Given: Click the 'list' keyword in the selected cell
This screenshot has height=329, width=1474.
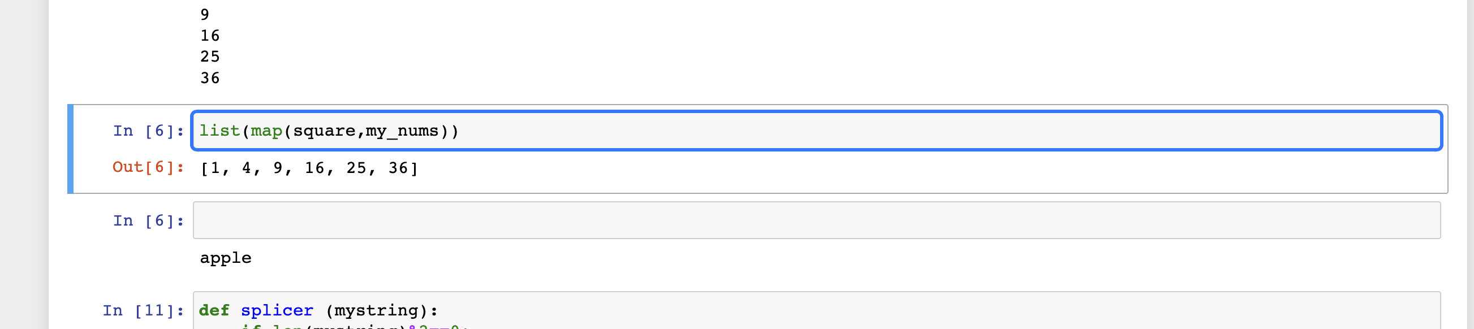Looking at the screenshot, I should [x=219, y=131].
